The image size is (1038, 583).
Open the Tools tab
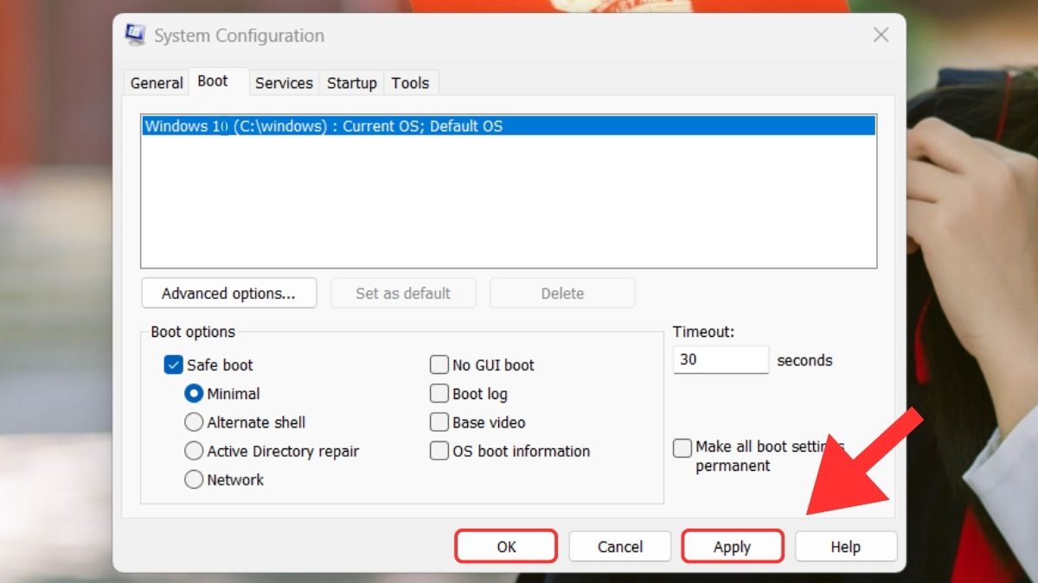(410, 83)
